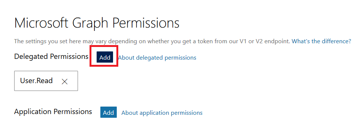Screen dimensions: 363x139
Task: Click the Application Permissions section label
Action: (53, 111)
